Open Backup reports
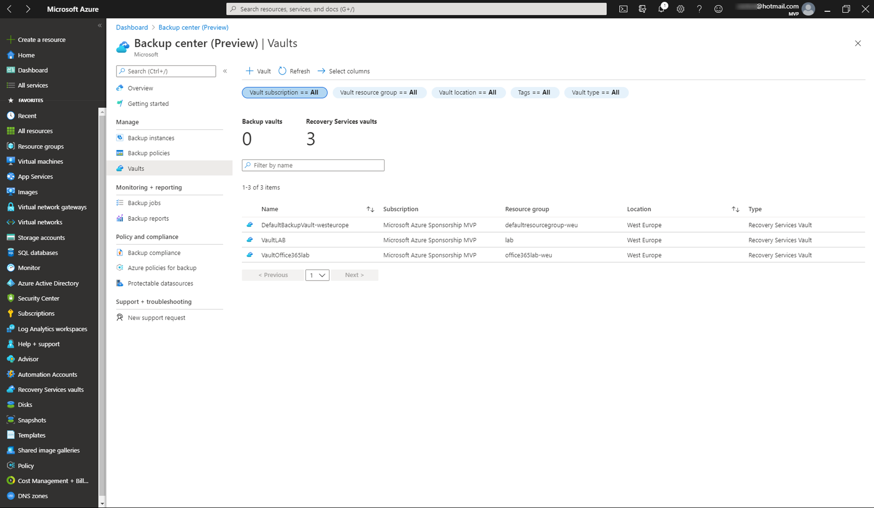The image size is (874, 508). point(148,218)
